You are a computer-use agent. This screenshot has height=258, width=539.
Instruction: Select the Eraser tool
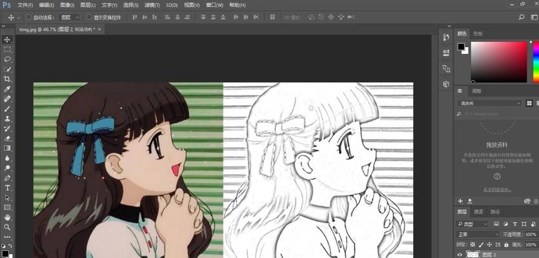[x=7, y=139]
